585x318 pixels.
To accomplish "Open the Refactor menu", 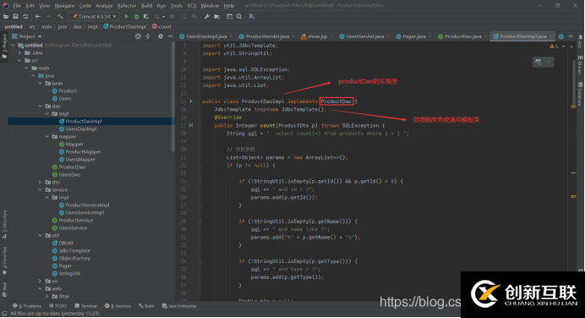I will [127, 6].
